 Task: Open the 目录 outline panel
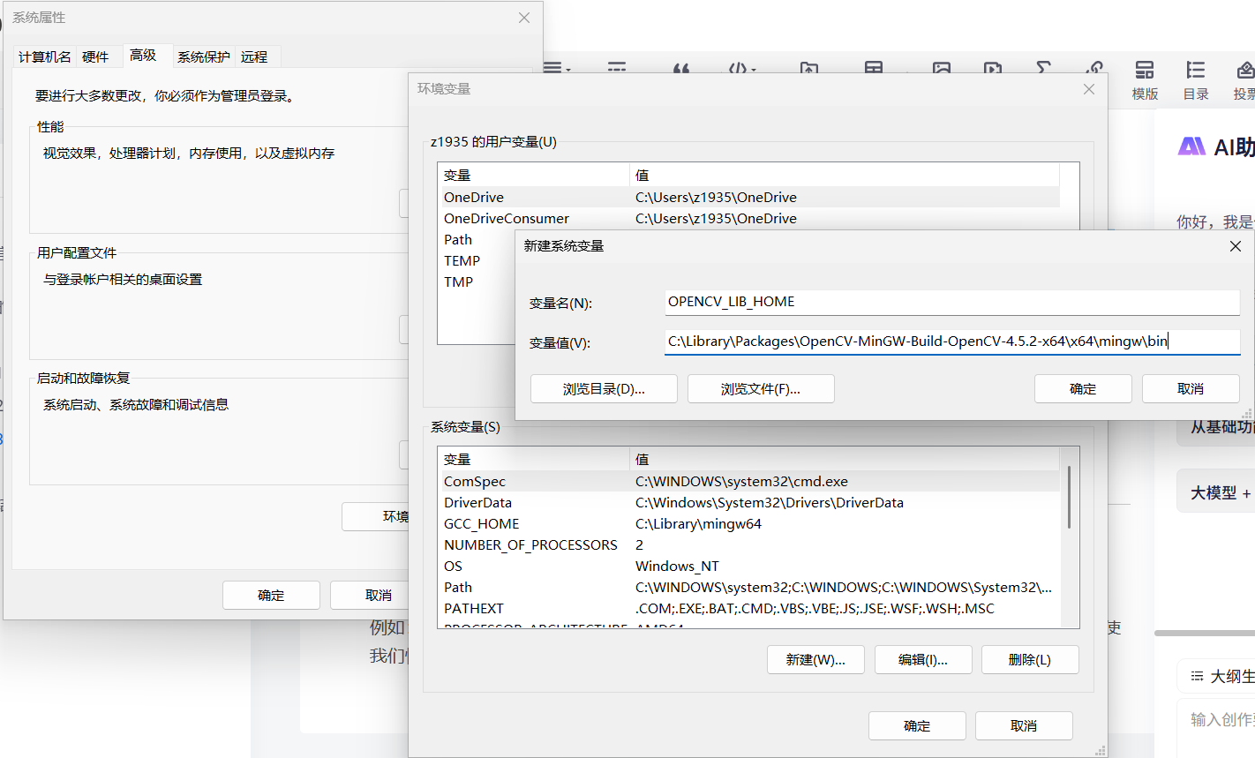[x=1196, y=79]
